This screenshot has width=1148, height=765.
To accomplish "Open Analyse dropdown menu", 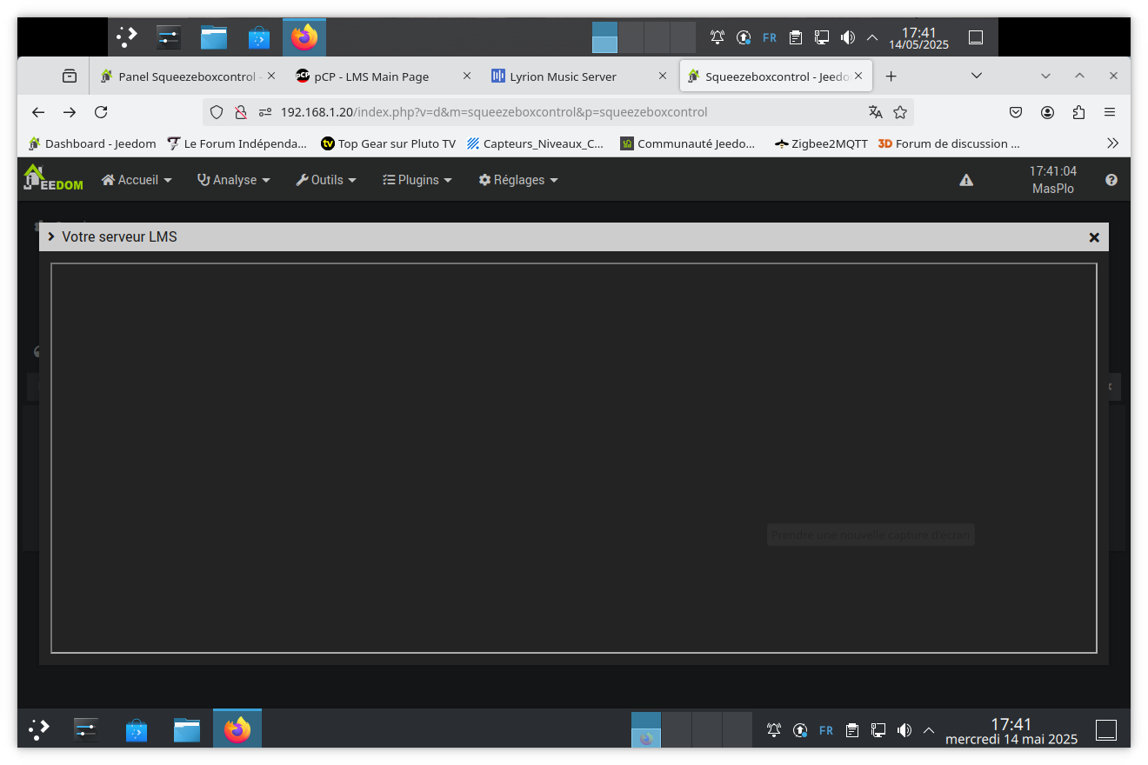I will pos(234,180).
